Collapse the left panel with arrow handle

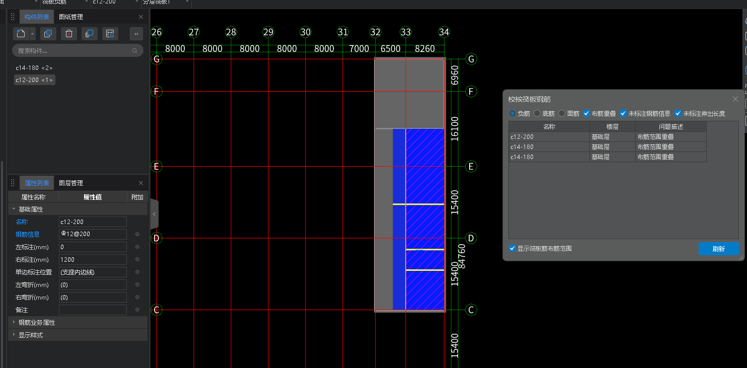point(154,214)
